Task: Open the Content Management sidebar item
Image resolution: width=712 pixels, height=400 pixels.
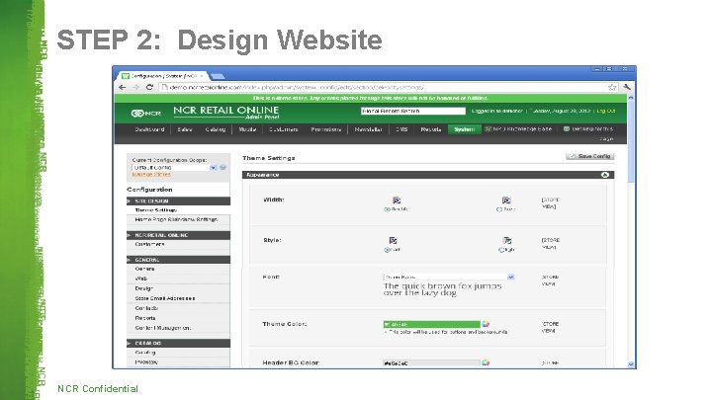Action: [163, 328]
